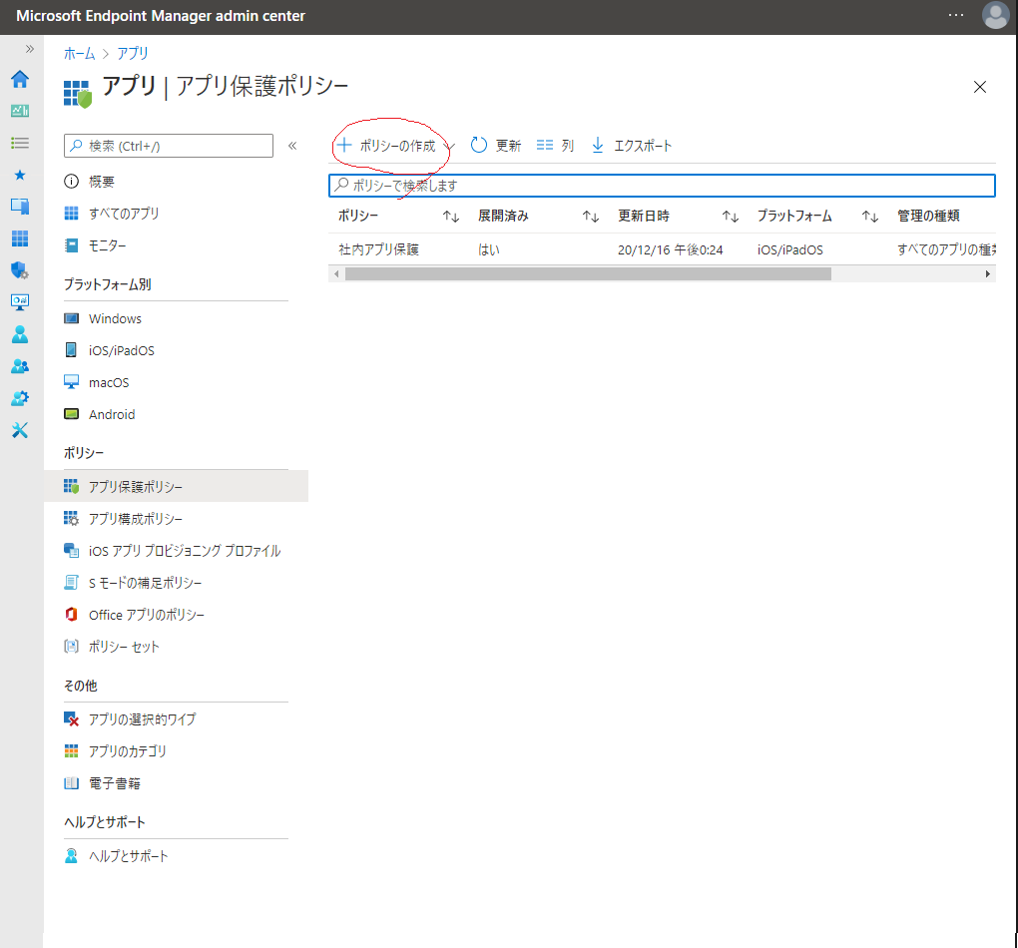Click the 更新 refresh button

tap(496, 146)
